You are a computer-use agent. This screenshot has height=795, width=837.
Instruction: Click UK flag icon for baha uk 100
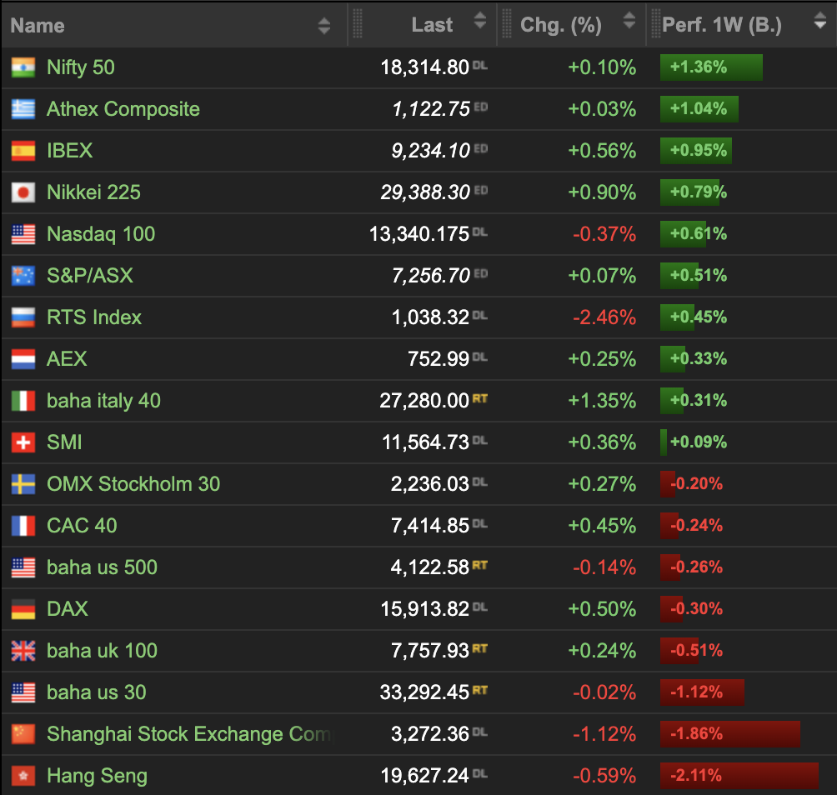(x=23, y=651)
